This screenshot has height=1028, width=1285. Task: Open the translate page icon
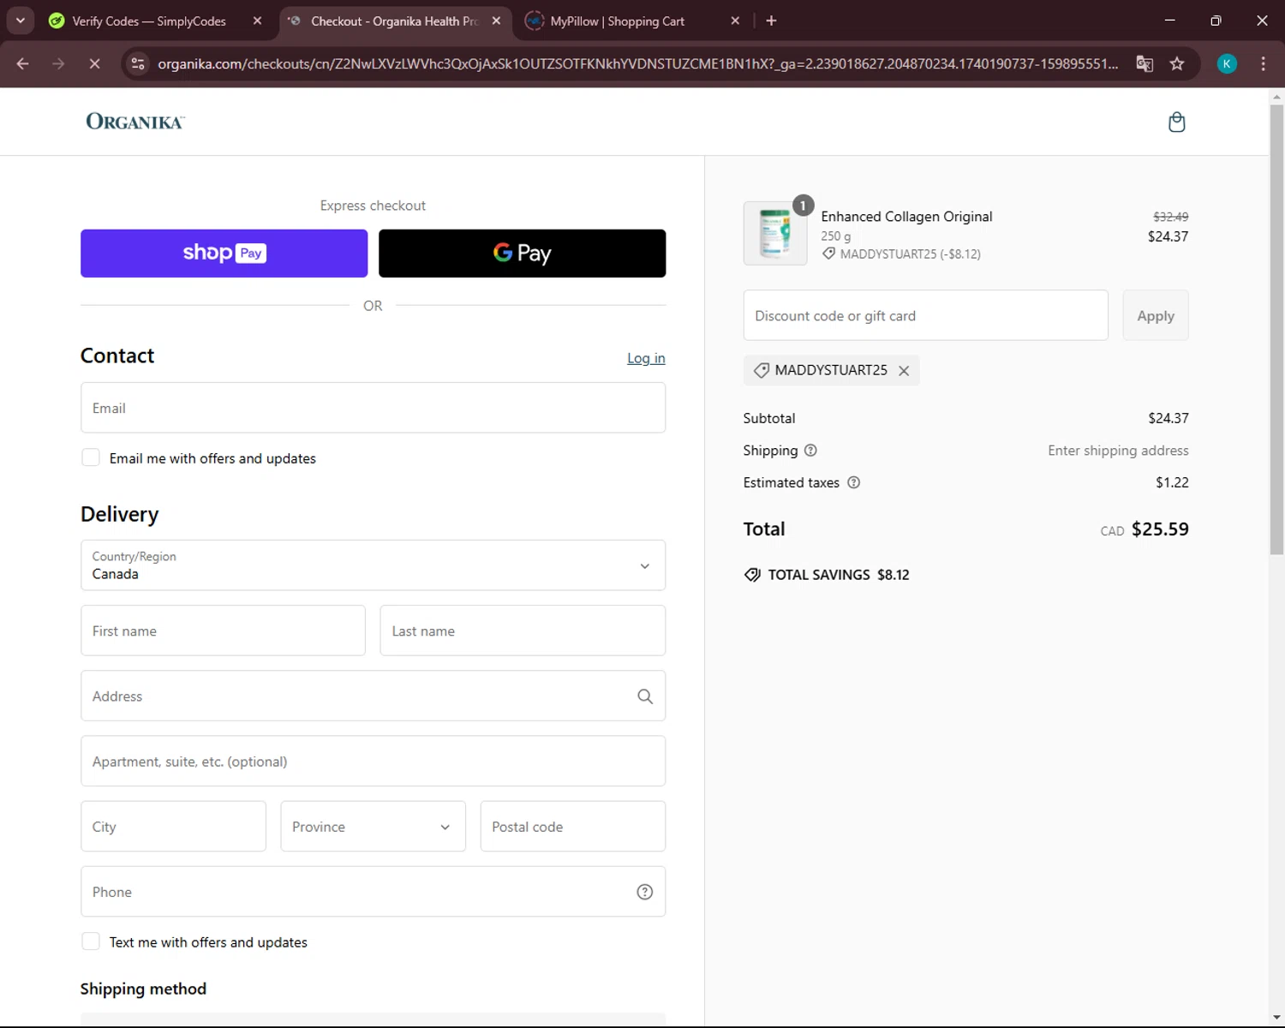pos(1145,63)
